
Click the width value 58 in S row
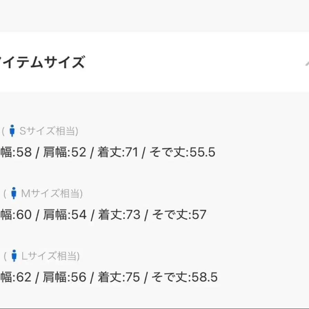[x=24, y=152]
